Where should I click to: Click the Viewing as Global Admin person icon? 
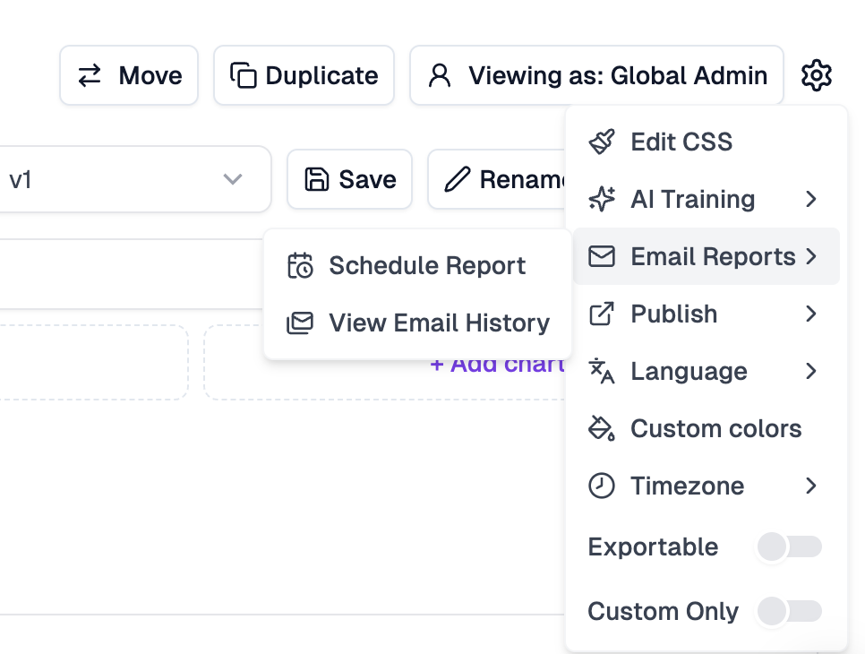tap(438, 75)
